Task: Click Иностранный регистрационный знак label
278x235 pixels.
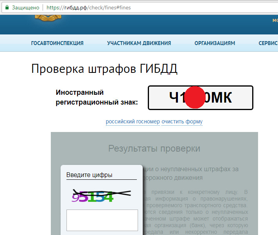Action: click(97, 98)
